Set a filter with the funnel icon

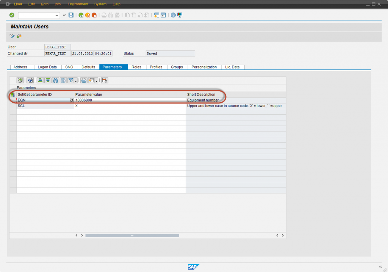71,80
